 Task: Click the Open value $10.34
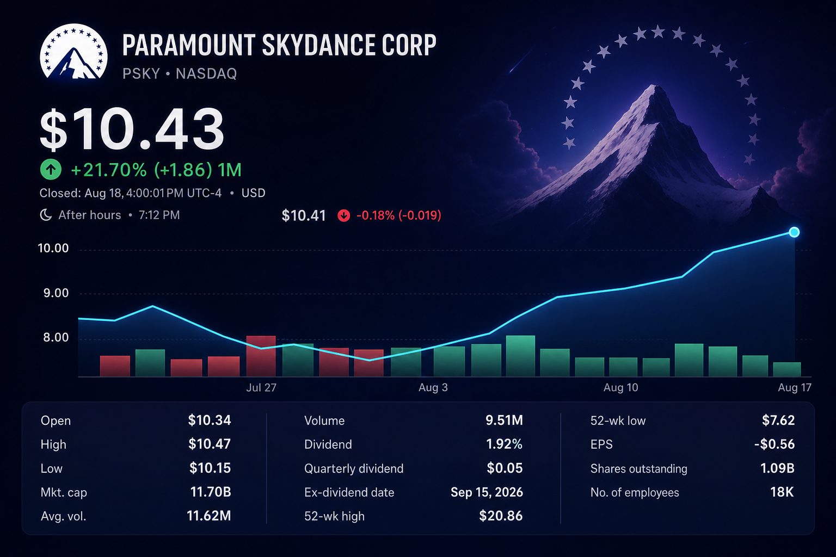210,420
